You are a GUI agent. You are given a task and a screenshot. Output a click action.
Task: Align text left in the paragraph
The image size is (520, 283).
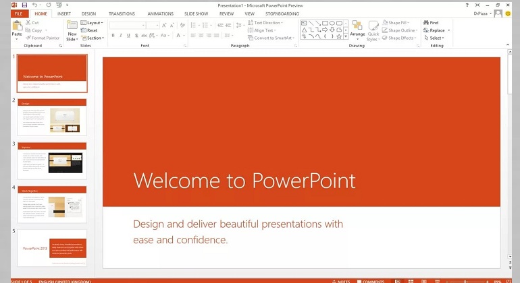[x=193, y=35]
